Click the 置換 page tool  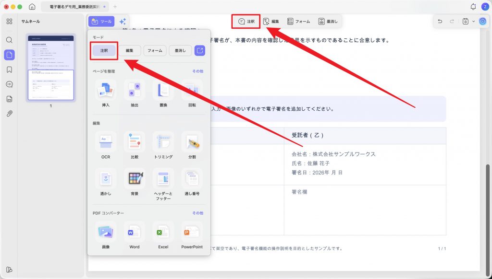[163, 93]
